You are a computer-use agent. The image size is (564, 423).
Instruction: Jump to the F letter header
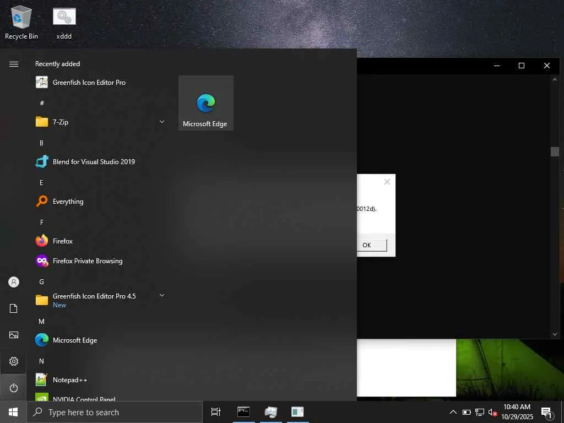[41, 223]
